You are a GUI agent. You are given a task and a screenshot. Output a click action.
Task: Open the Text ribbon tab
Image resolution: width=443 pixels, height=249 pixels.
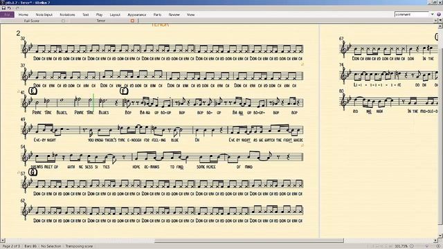pyautogui.click(x=86, y=15)
